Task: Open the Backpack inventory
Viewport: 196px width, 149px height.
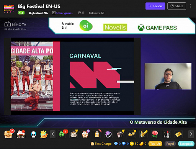Action: click(x=186, y=144)
